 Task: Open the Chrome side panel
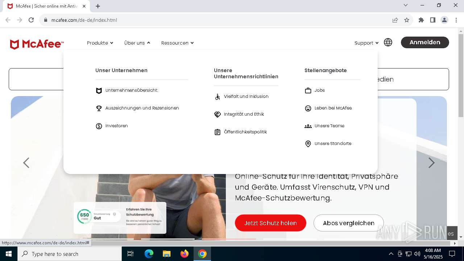[x=433, y=20]
